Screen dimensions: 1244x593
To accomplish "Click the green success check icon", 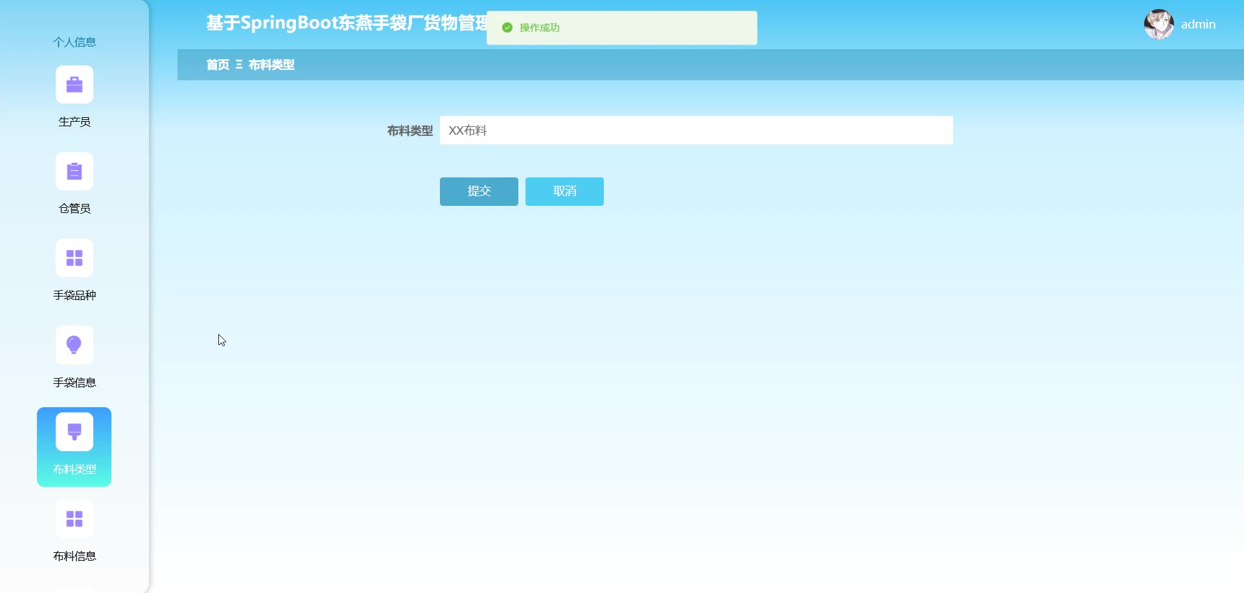I will (507, 28).
